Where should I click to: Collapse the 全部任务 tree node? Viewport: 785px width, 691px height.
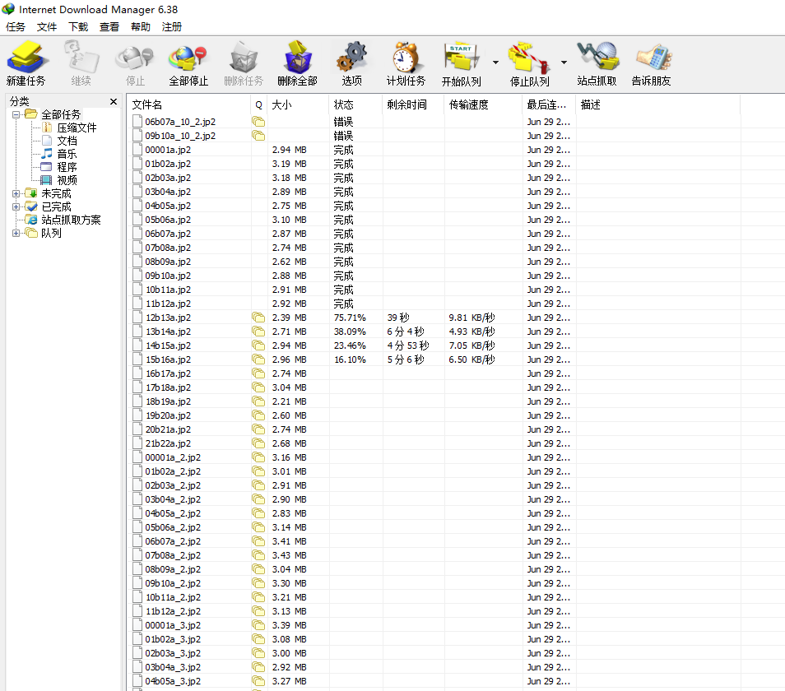[x=16, y=114]
